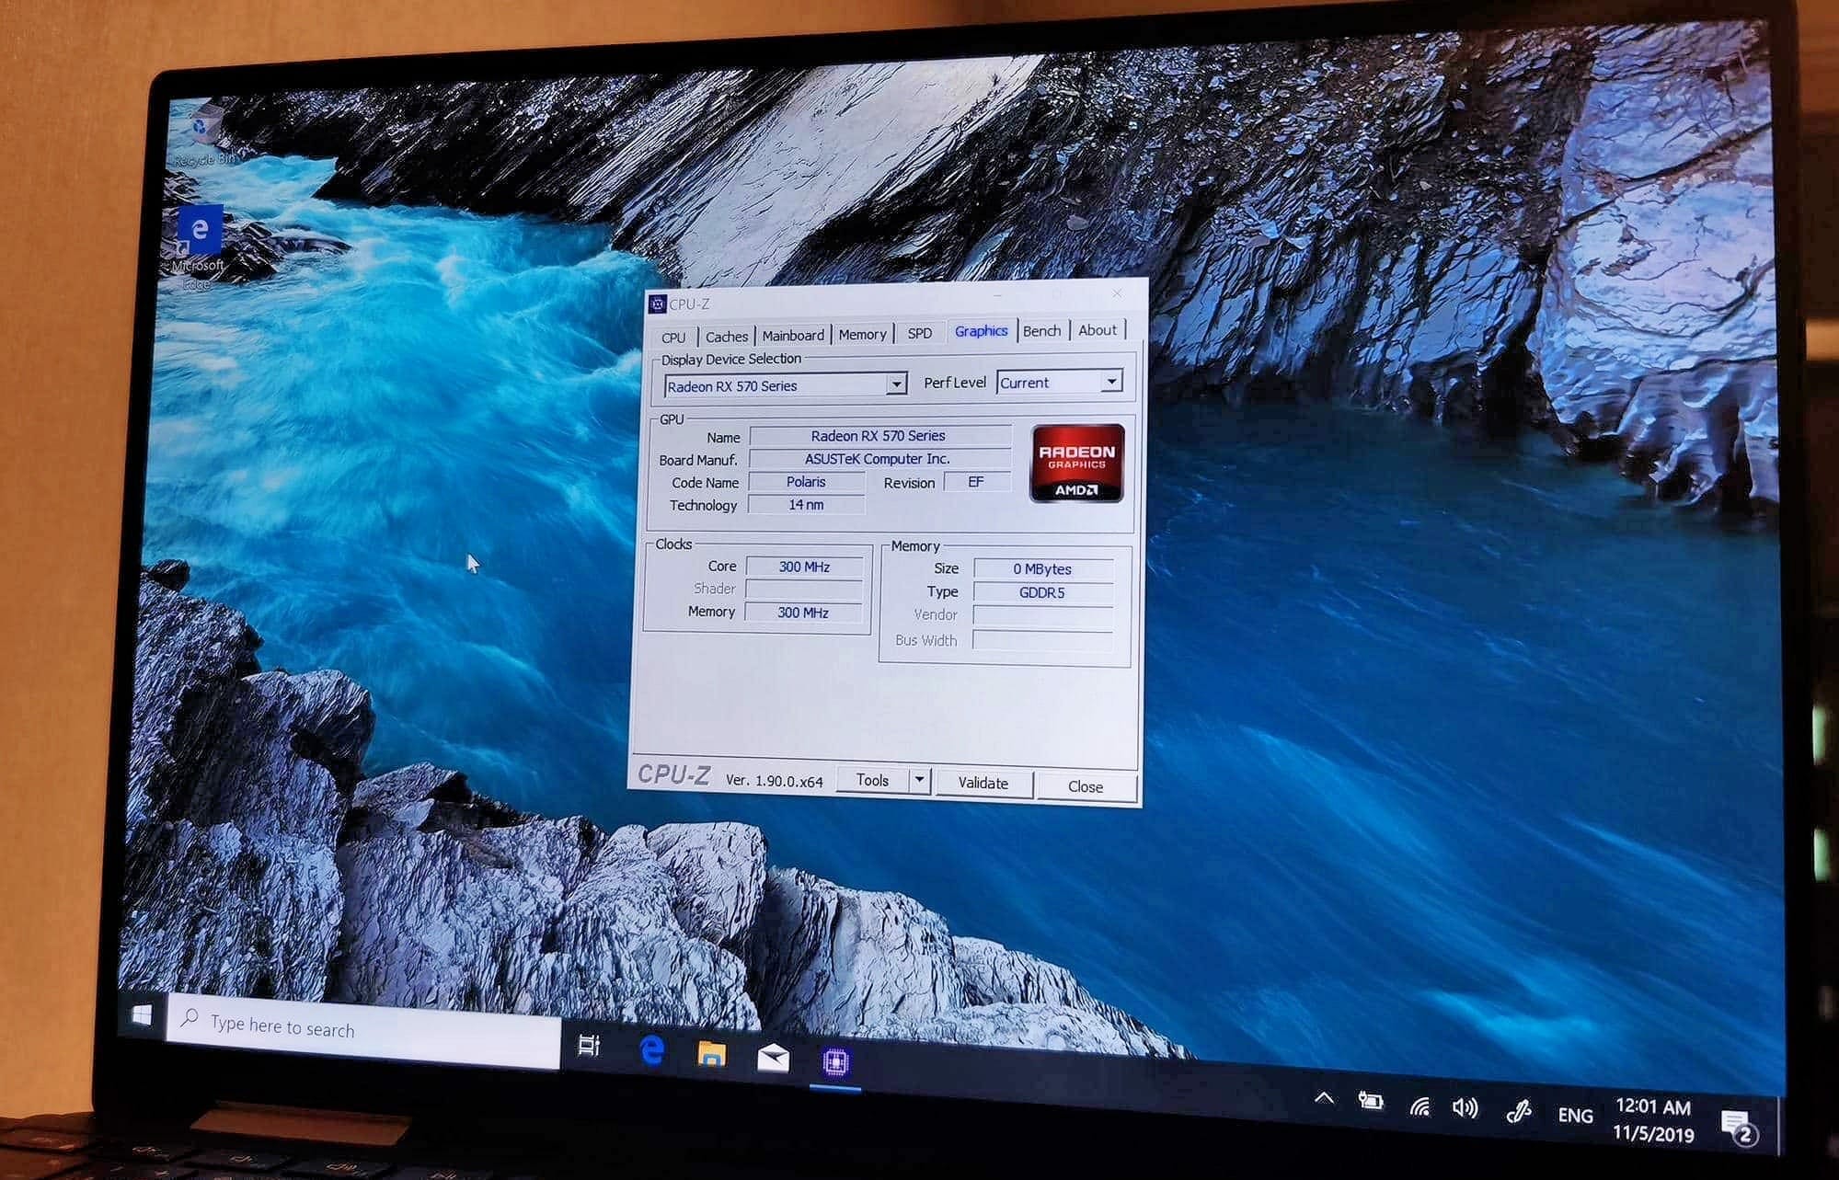Launch Edge from the taskbar
This screenshot has height=1180, width=1839.
pyautogui.click(x=651, y=1049)
